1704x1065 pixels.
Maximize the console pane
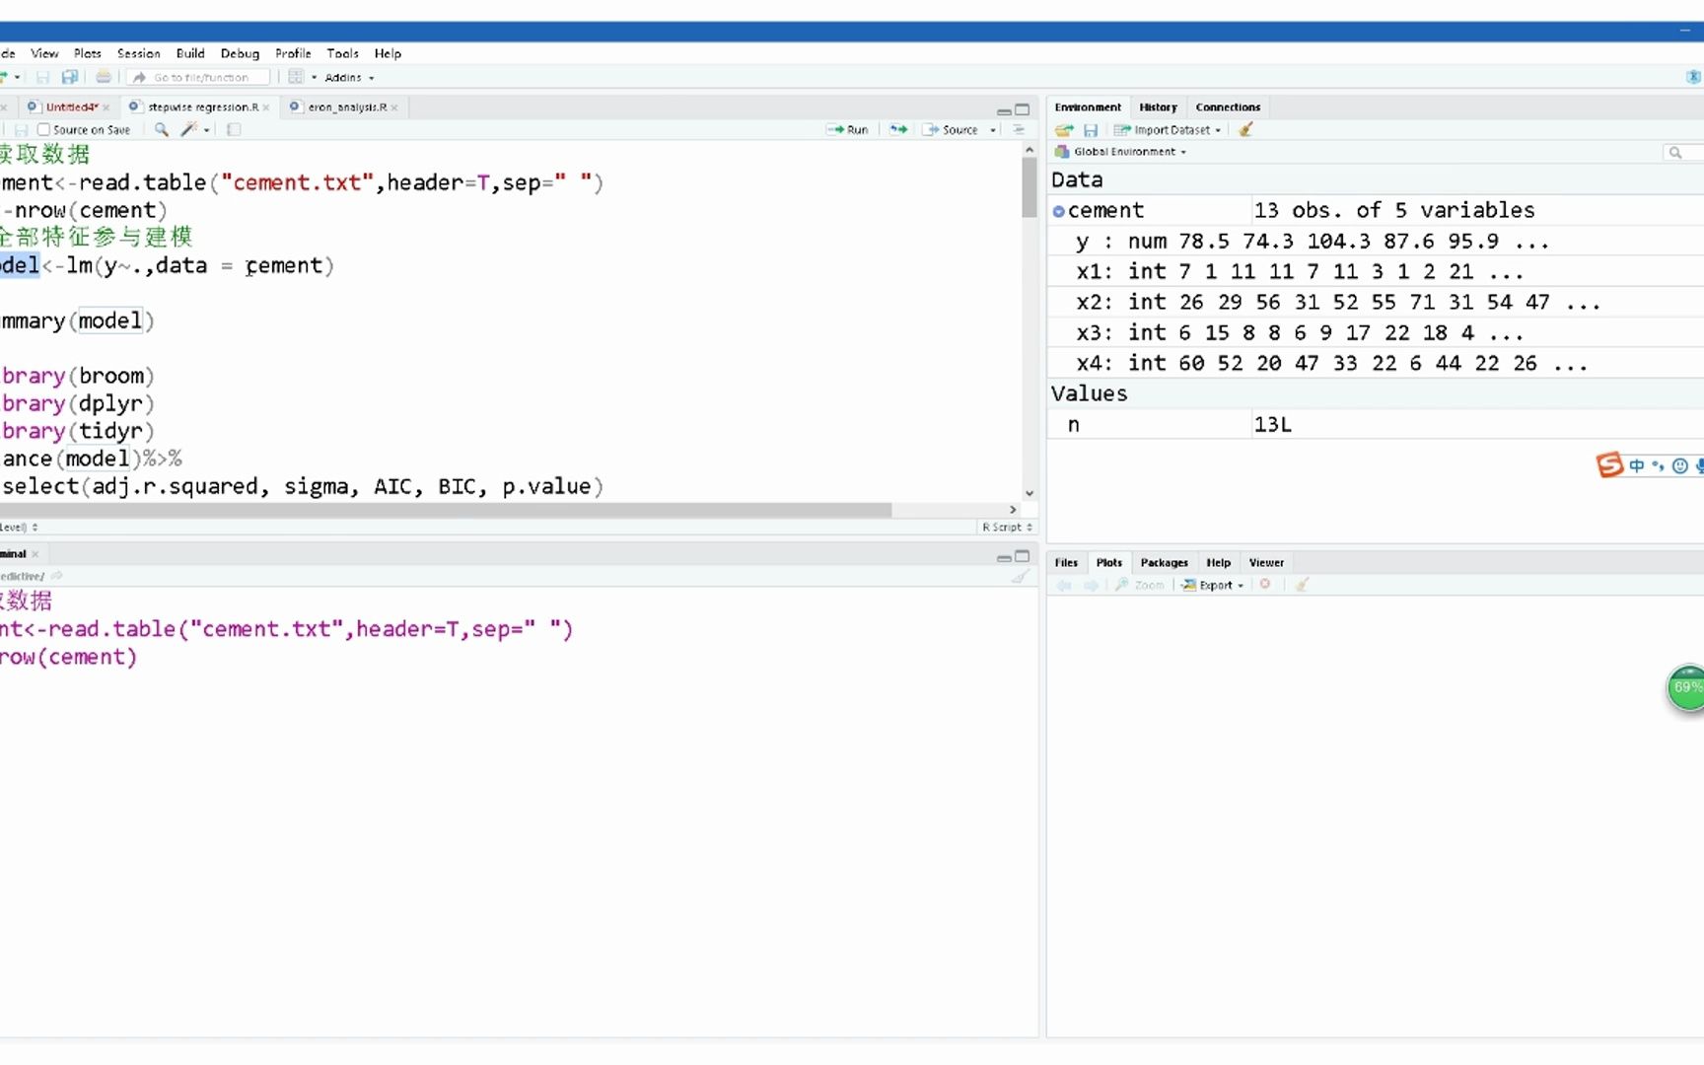pyautogui.click(x=1023, y=556)
